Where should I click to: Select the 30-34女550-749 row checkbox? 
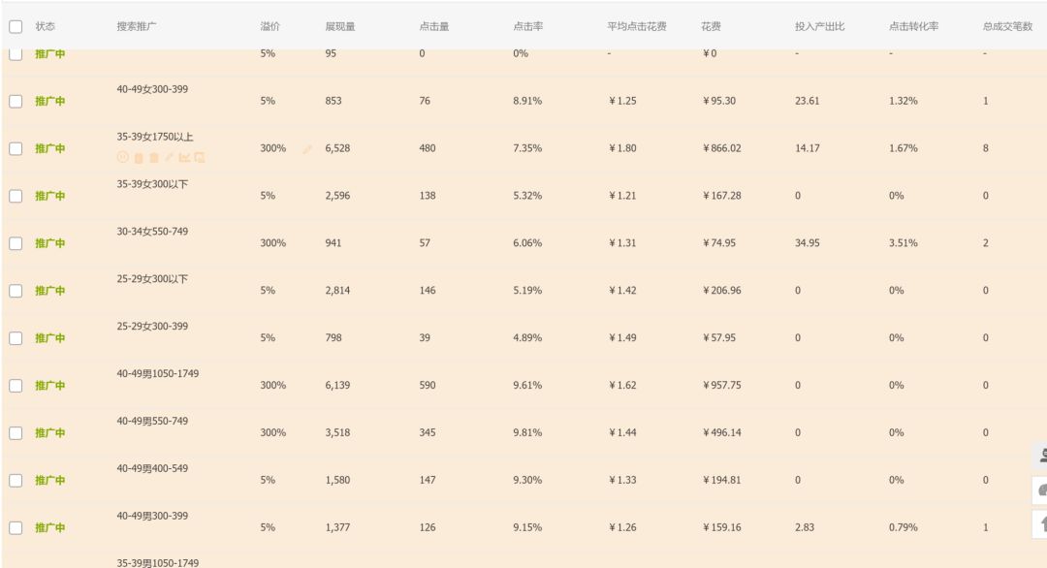tap(15, 243)
